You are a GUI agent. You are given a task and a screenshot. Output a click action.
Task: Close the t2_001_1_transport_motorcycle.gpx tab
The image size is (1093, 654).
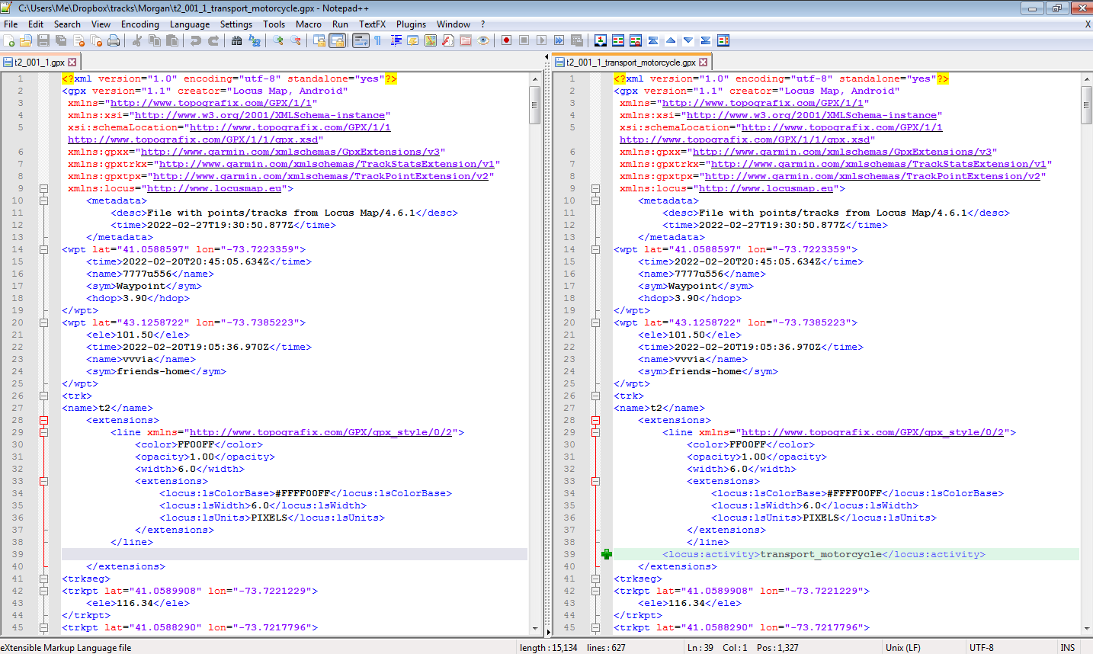(x=704, y=63)
